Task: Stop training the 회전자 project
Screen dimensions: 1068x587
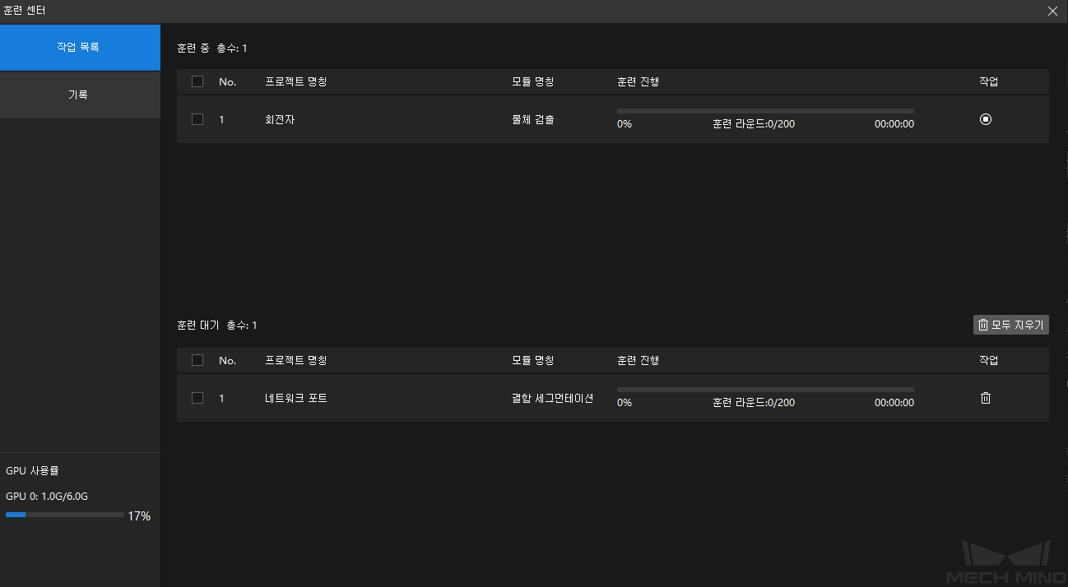Action: pos(986,119)
